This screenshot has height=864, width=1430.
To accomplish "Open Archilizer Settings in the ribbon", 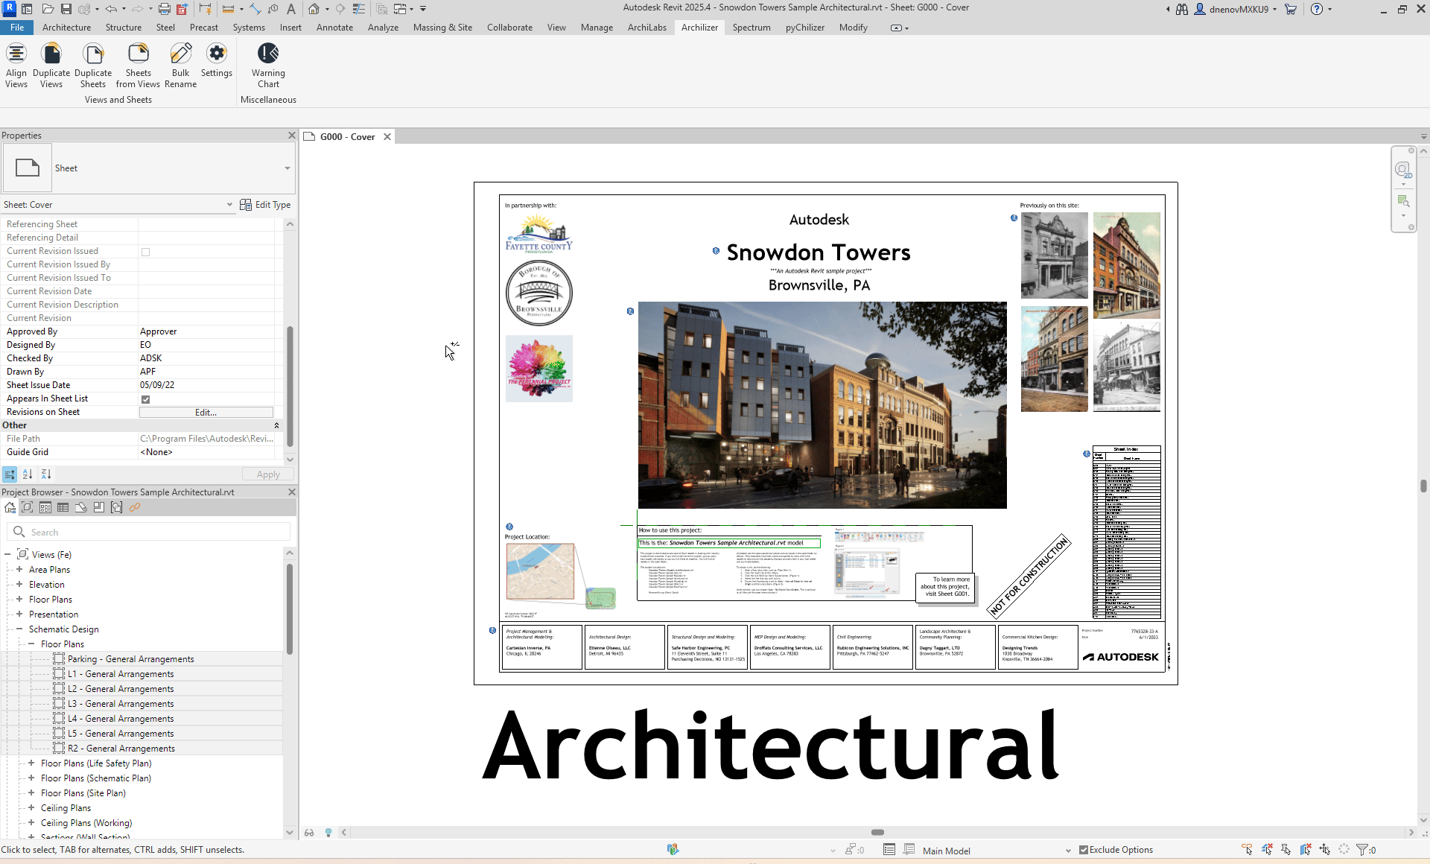I will point(217,54).
